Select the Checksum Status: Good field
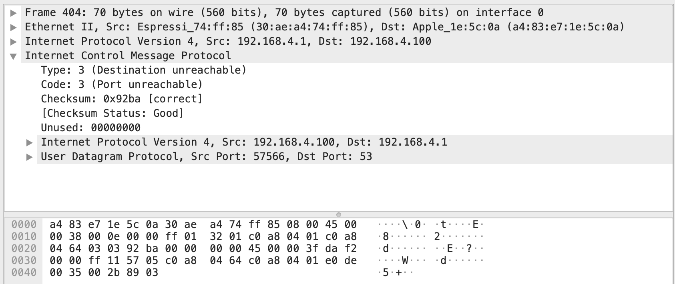Screen dimensions: 675x284 pos(112,113)
